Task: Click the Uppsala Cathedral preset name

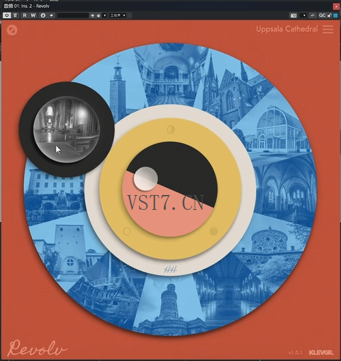Action: tap(287, 29)
